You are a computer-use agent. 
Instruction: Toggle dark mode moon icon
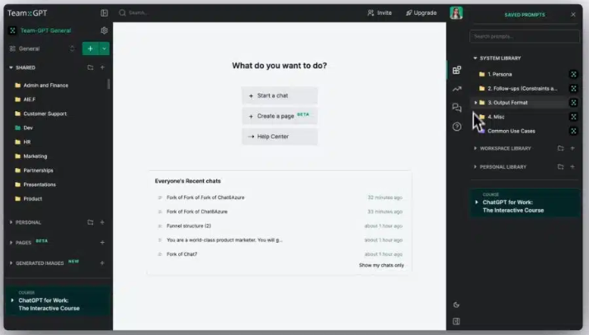tap(456, 305)
